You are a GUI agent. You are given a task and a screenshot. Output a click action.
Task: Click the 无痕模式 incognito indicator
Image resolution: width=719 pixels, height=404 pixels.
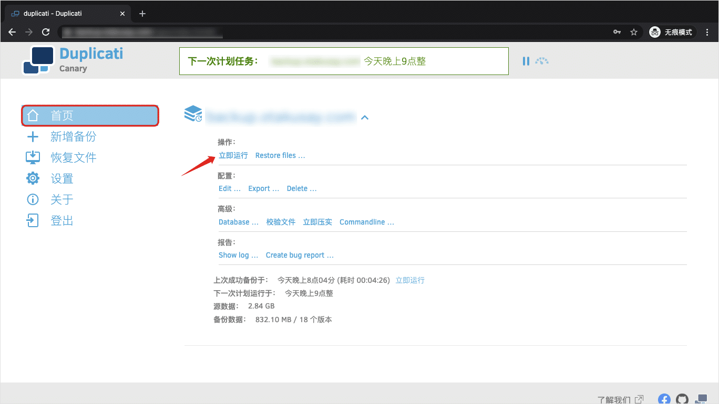click(x=672, y=32)
